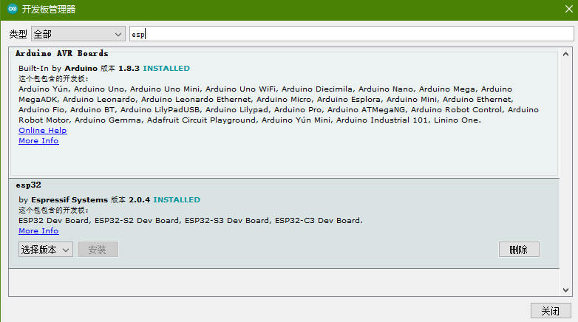The width and height of the screenshot is (578, 322).
Task: Click the 安装 install button
Action: coord(98,250)
